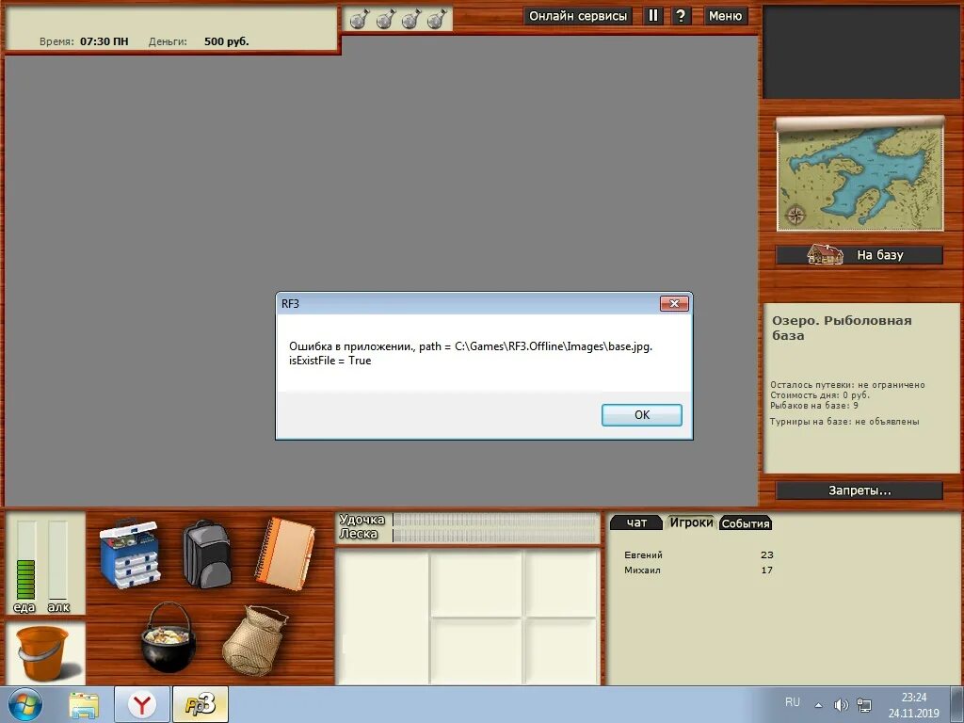Click the second fishing float icon
This screenshot has width=964, height=723.
[x=385, y=19]
